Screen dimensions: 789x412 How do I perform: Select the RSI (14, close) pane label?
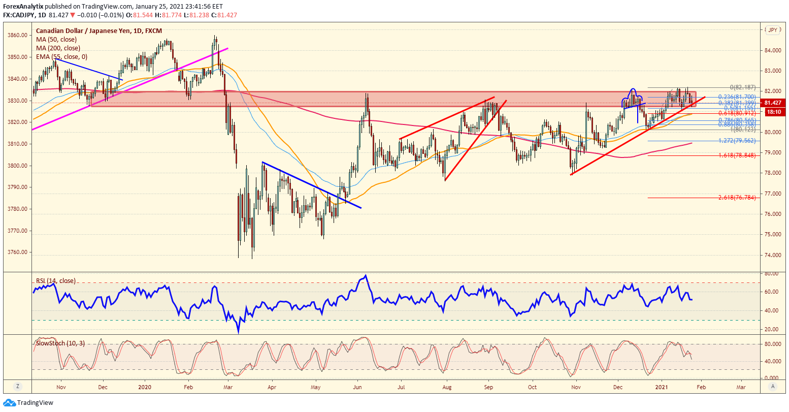point(55,280)
